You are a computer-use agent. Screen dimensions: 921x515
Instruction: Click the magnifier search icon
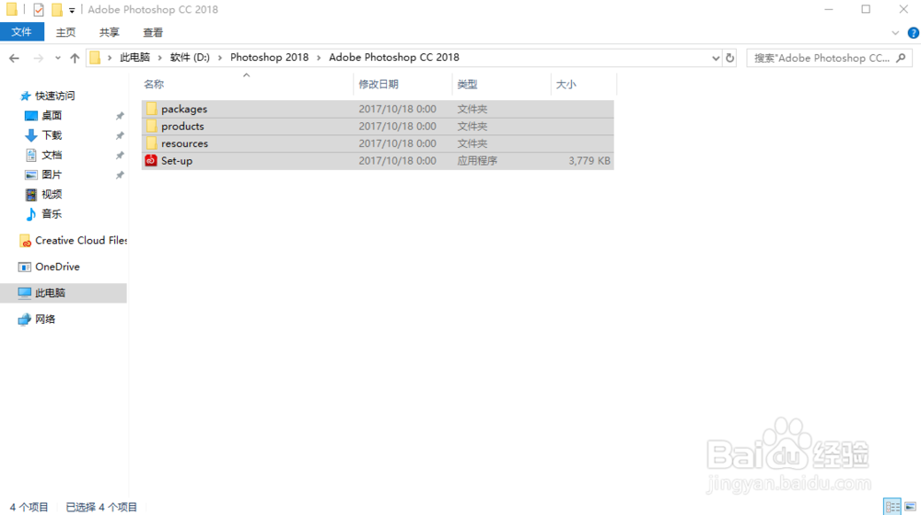point(901,58)
